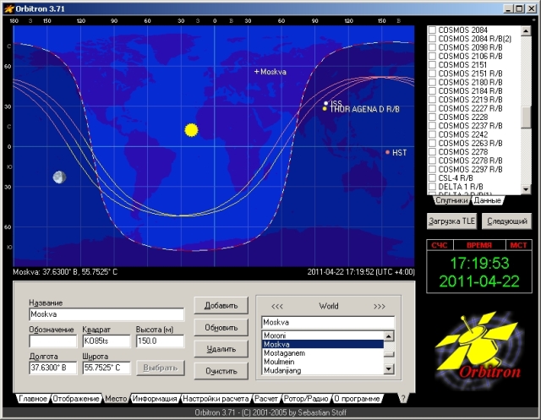Switch to the Главное tab
This screenshot has height=420, width=541.
33,399
